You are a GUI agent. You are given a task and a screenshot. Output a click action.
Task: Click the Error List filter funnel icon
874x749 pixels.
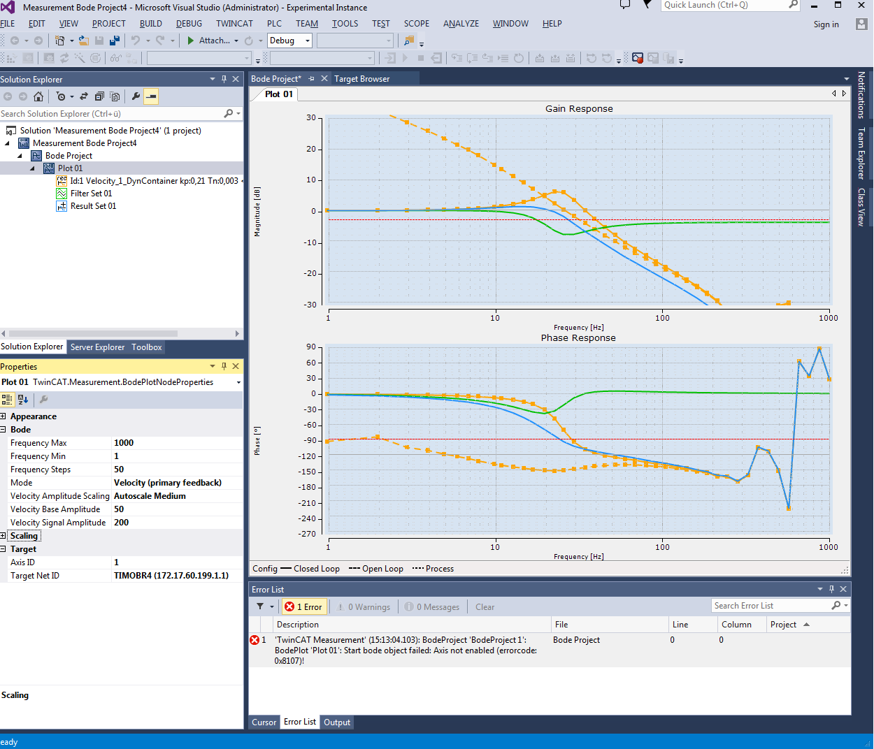pos(260,606)
